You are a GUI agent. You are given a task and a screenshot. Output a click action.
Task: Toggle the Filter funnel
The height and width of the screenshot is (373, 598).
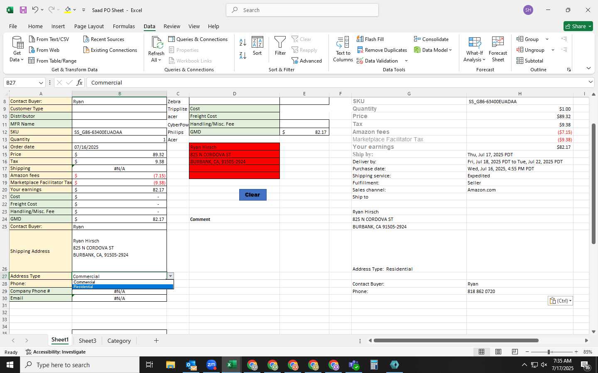pos(280,46)
